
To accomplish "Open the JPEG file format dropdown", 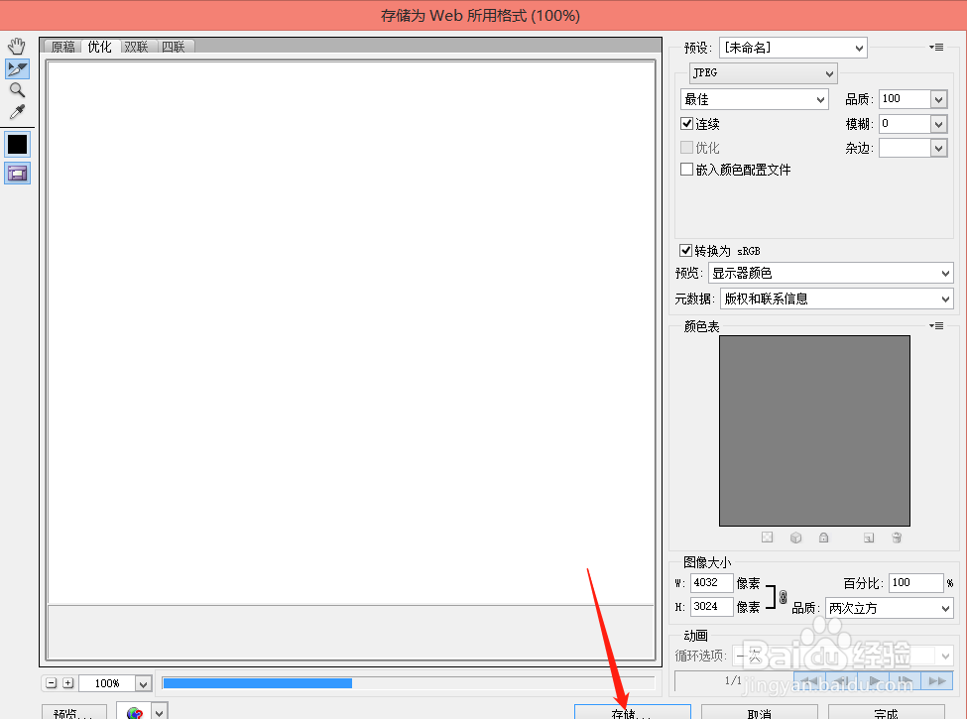I will [x=764, y=72].
